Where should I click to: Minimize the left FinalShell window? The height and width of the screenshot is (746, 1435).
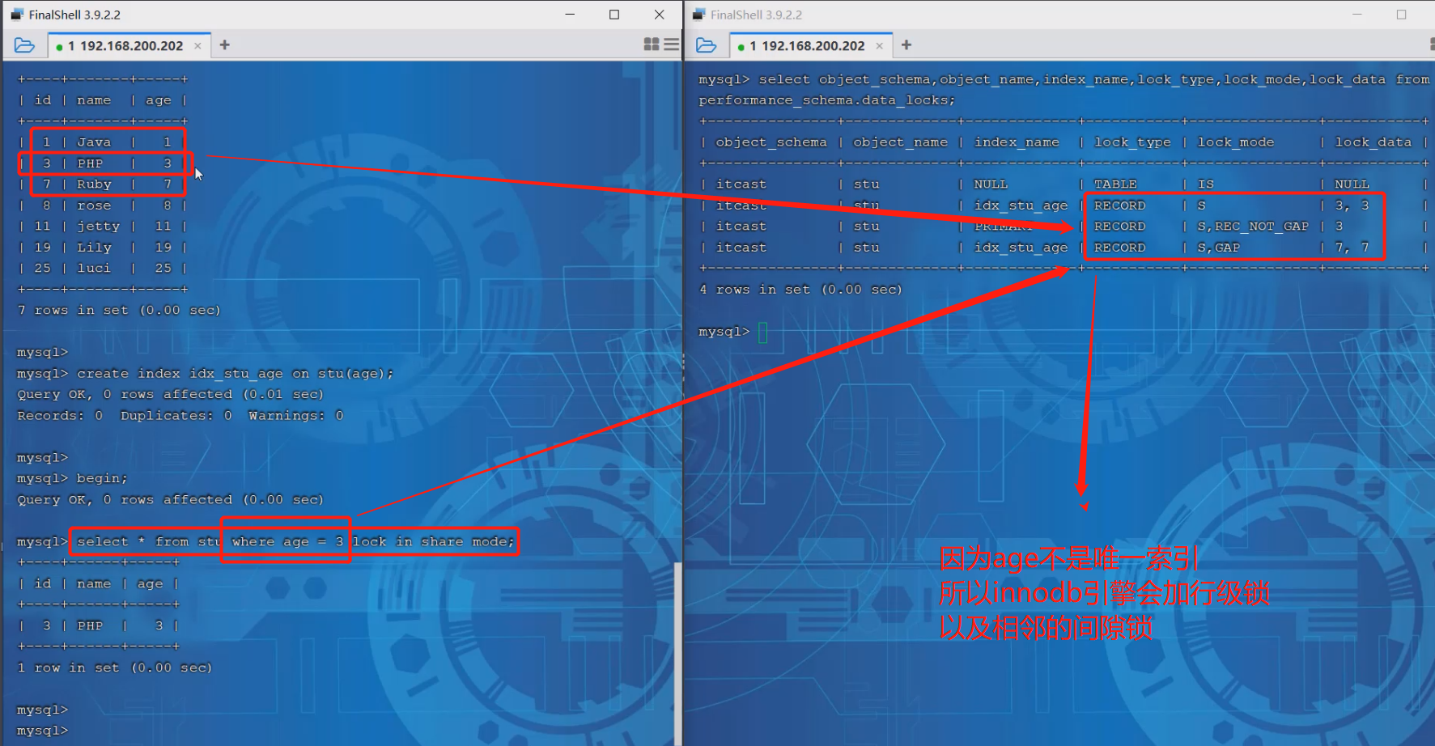point(570,15)
